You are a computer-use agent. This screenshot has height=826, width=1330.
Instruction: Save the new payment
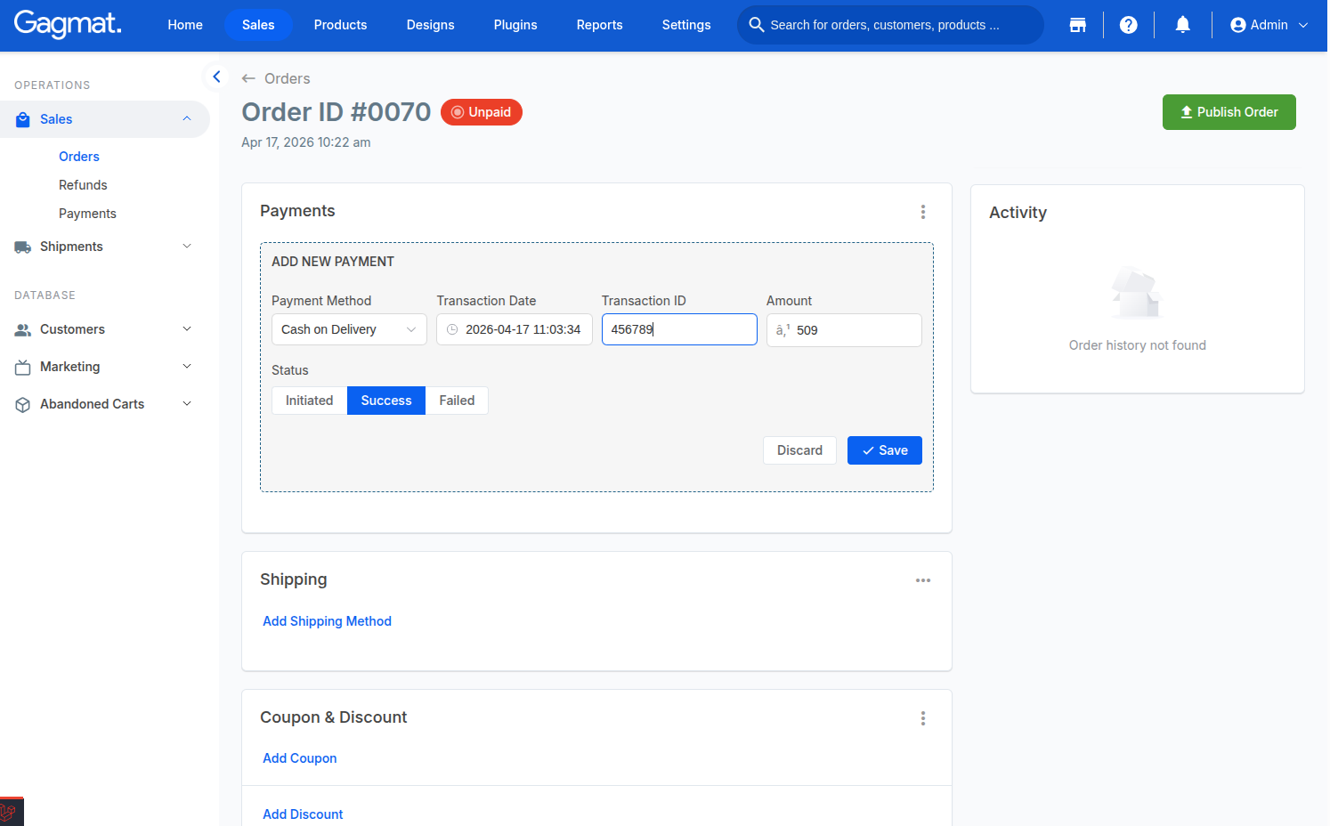[884, 450]
